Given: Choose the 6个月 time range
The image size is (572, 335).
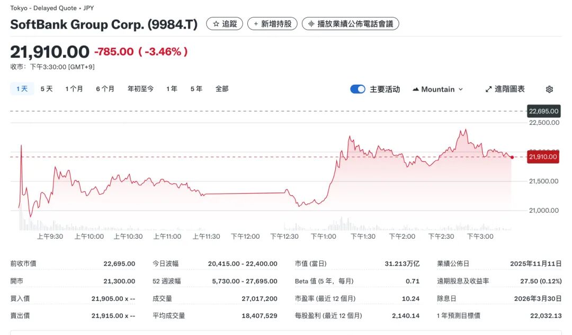Looking at the screenshot, I should (105, 89).
